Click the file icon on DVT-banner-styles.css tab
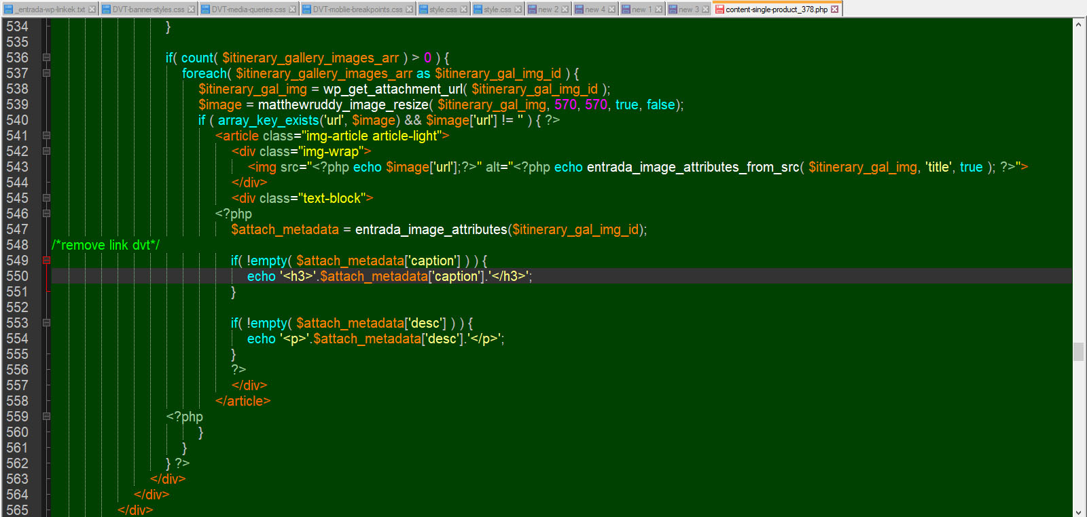 click(x=106, y=9)
